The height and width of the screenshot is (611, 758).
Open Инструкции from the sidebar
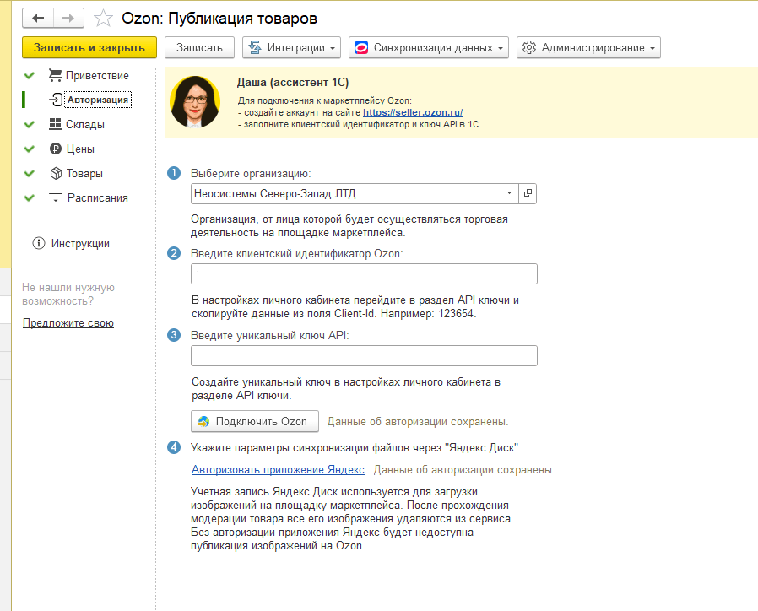tap(80, 243)
